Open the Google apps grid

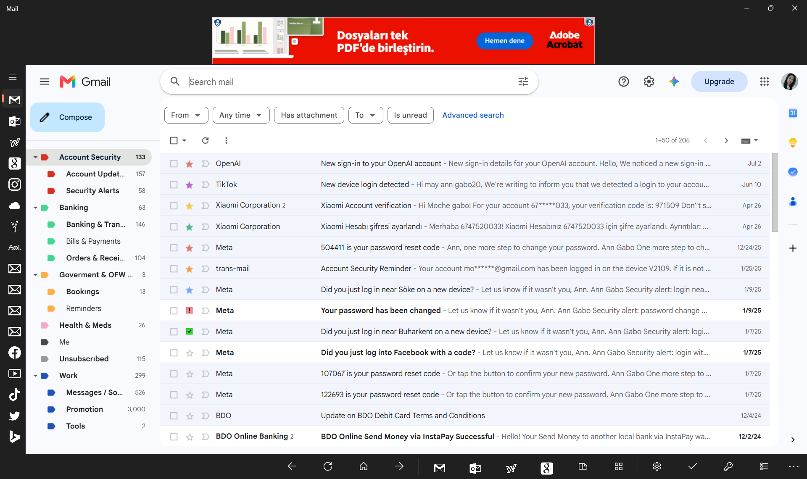pos(765,82)
